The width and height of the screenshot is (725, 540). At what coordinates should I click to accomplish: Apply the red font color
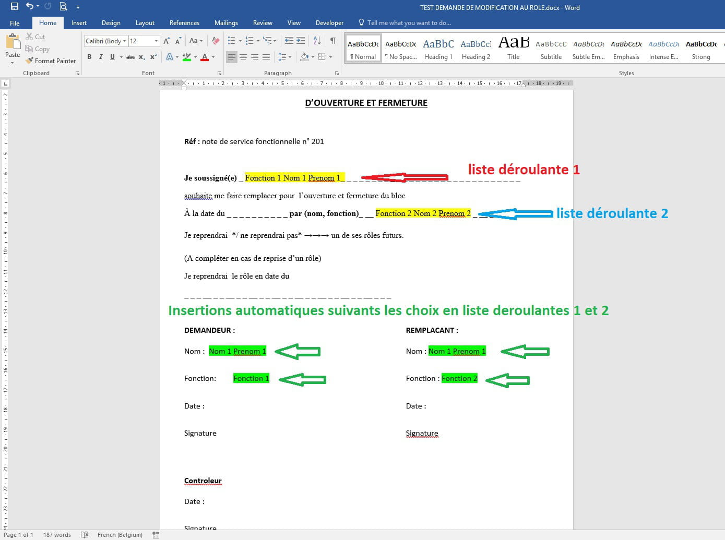coord(205,57)
